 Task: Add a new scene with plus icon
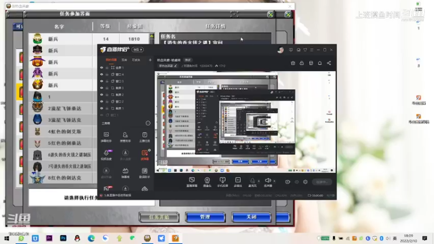[x=150, y=60]
